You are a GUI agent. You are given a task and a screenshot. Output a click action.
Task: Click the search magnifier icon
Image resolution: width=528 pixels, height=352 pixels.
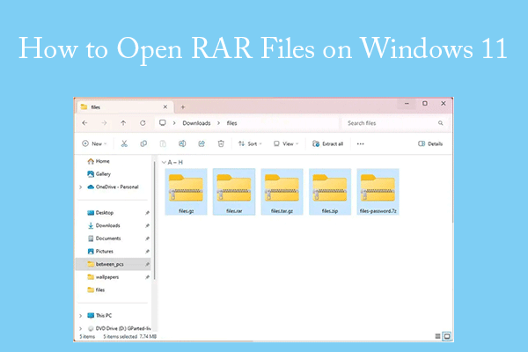[441, 123]
